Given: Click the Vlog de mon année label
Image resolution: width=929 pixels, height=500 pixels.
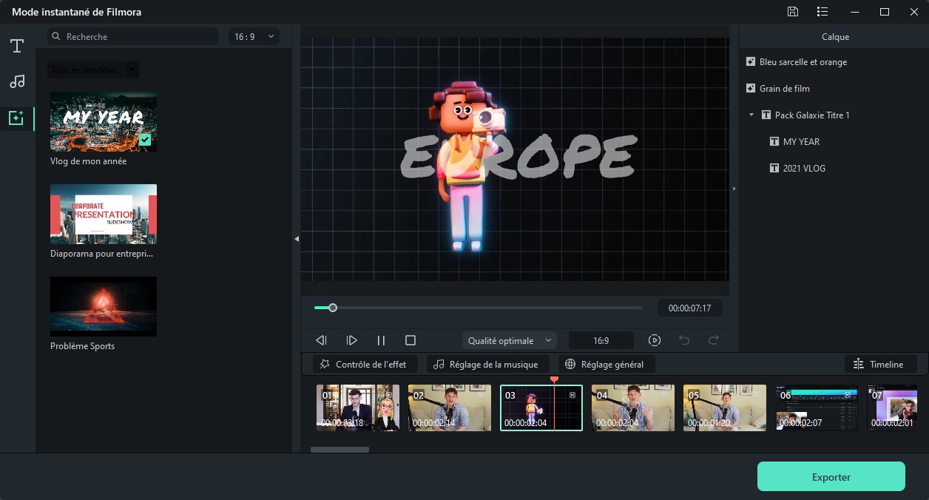Looking at the screenshot, I should (x=88, y=161).
